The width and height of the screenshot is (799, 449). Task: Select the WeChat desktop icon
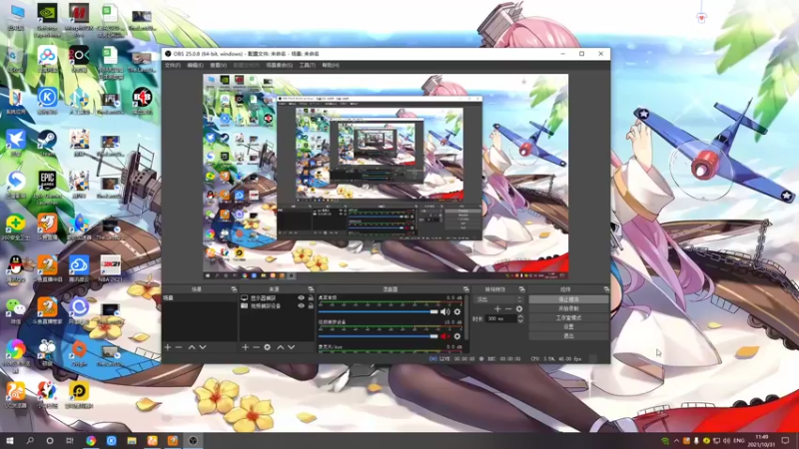(16, 310)
